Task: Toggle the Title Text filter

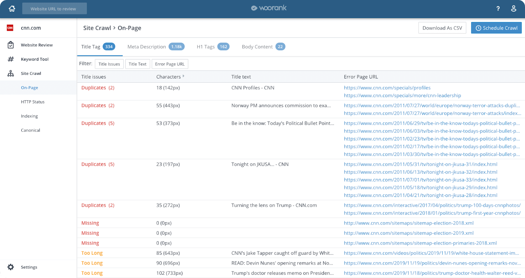Action: coord(137,64)
